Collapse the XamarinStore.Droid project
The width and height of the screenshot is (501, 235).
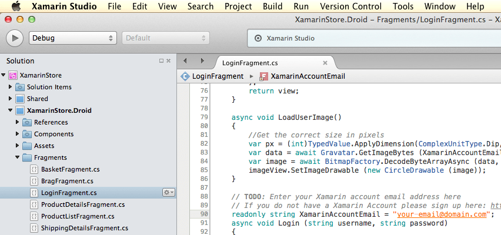pyautogui.click(x=11, y=110)
